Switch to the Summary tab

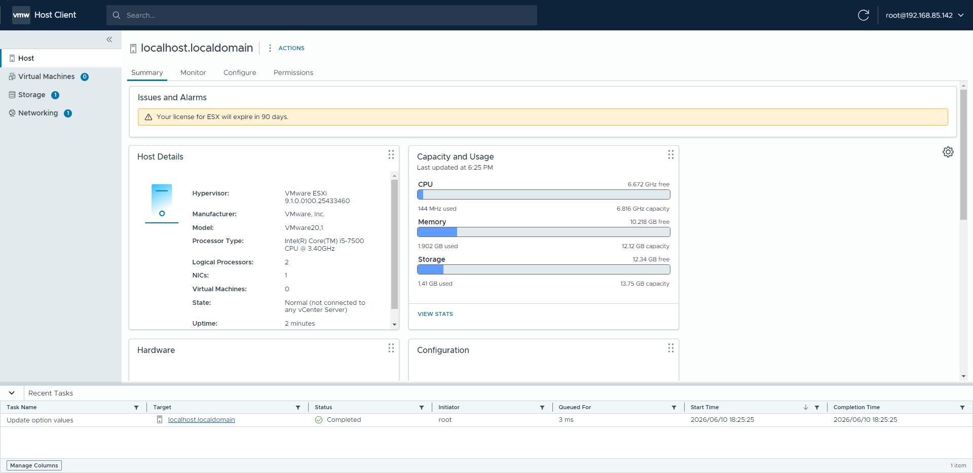tap(147, 72)
